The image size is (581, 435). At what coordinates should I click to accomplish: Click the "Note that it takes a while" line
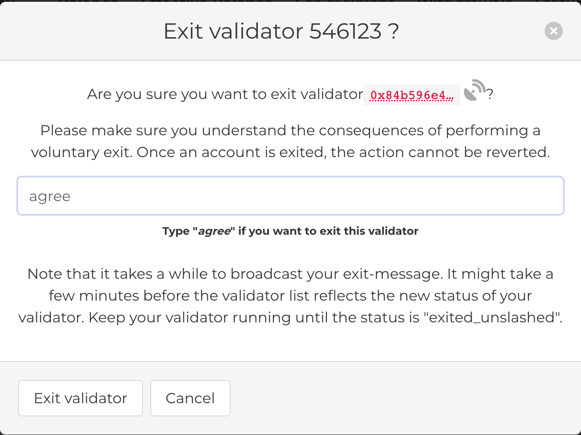coord(290,274)
